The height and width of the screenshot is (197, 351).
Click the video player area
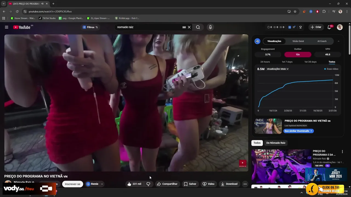coord(126,103)
